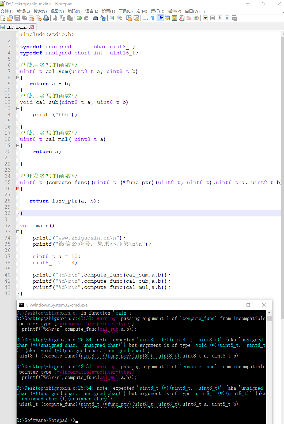Image resolution: width=284 pixels, height=424 pixels.
Task: Save the file with the floppy icon
Action: pos(17,18)
